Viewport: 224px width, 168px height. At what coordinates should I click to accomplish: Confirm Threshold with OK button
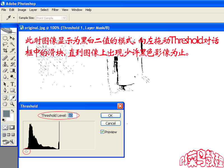tap(111, 115)
